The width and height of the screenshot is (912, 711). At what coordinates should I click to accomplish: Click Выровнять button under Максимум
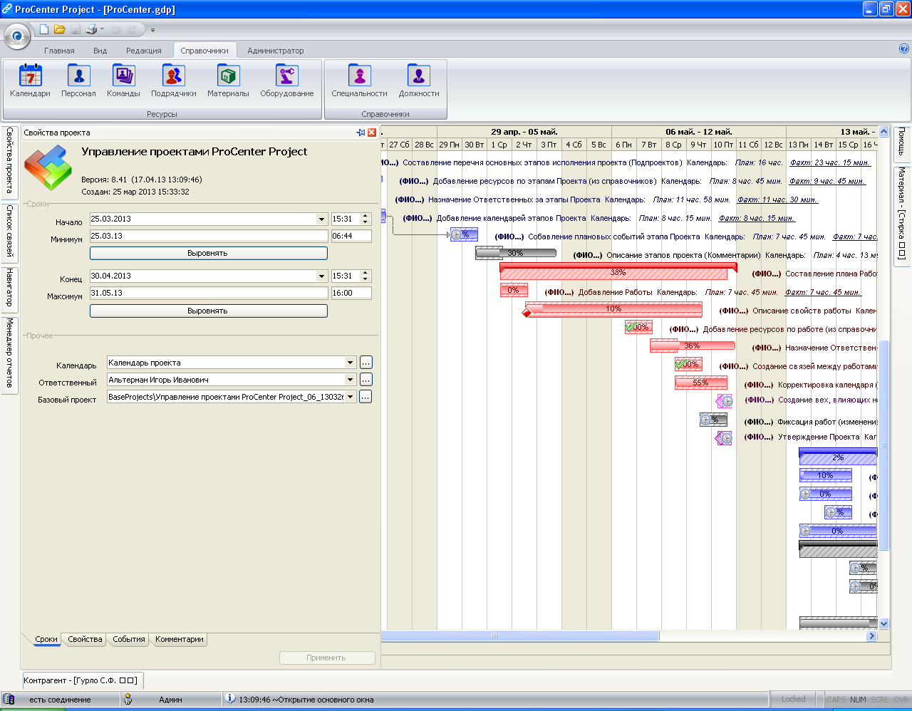[x=208, y=311]
